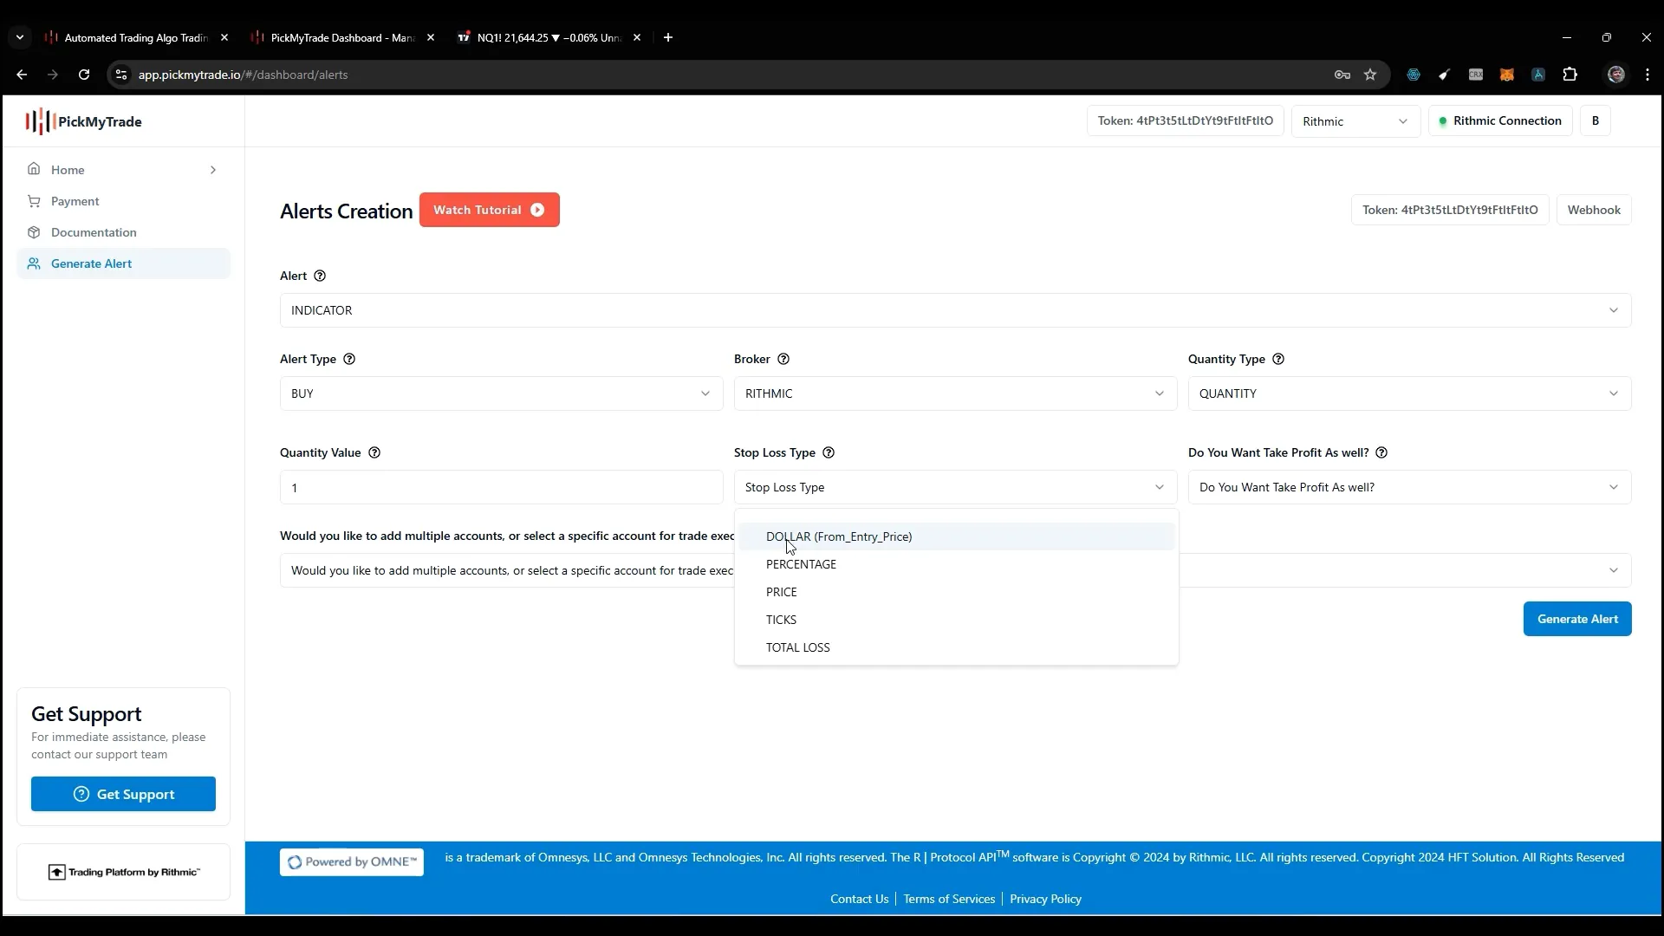Viewport: 1664px width, 936px height.
Task: Open the Take Profit As well dropdown
Action: click(1409, 487)
